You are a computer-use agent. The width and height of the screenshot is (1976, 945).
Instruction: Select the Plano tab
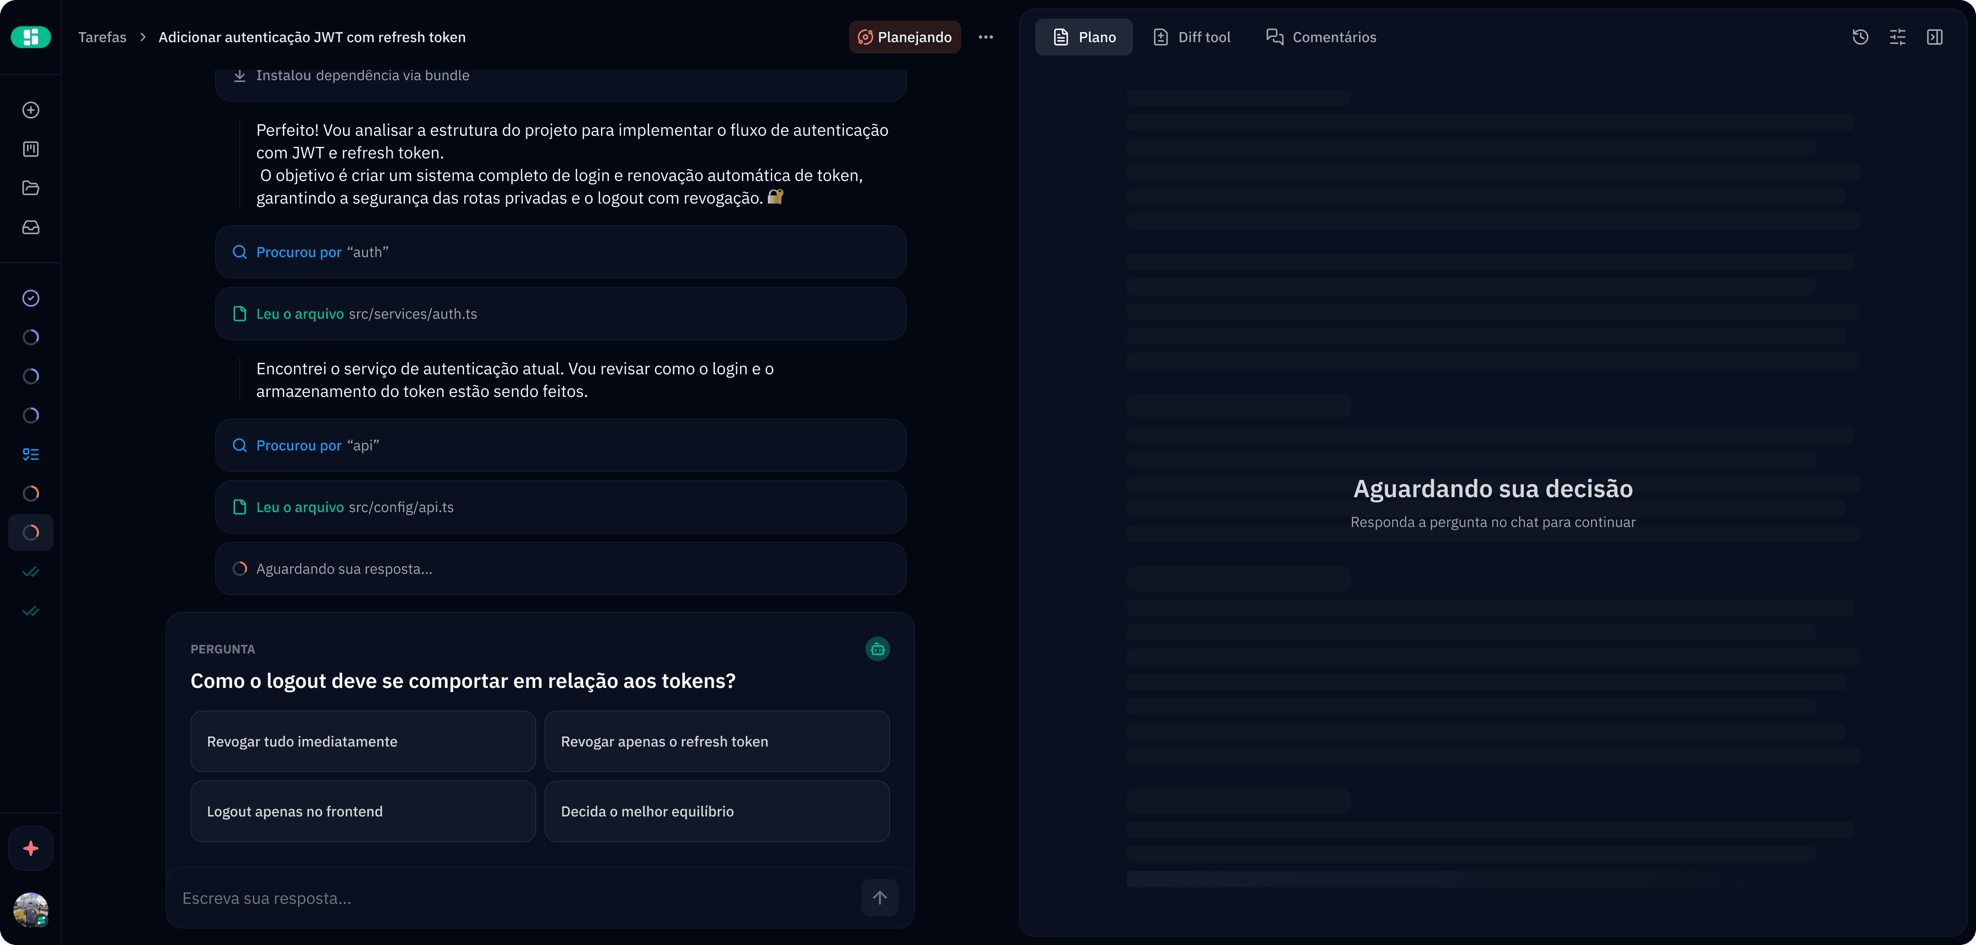tap(1084, 37)
